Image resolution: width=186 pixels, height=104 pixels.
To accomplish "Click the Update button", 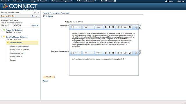I will tap(49, 77).
